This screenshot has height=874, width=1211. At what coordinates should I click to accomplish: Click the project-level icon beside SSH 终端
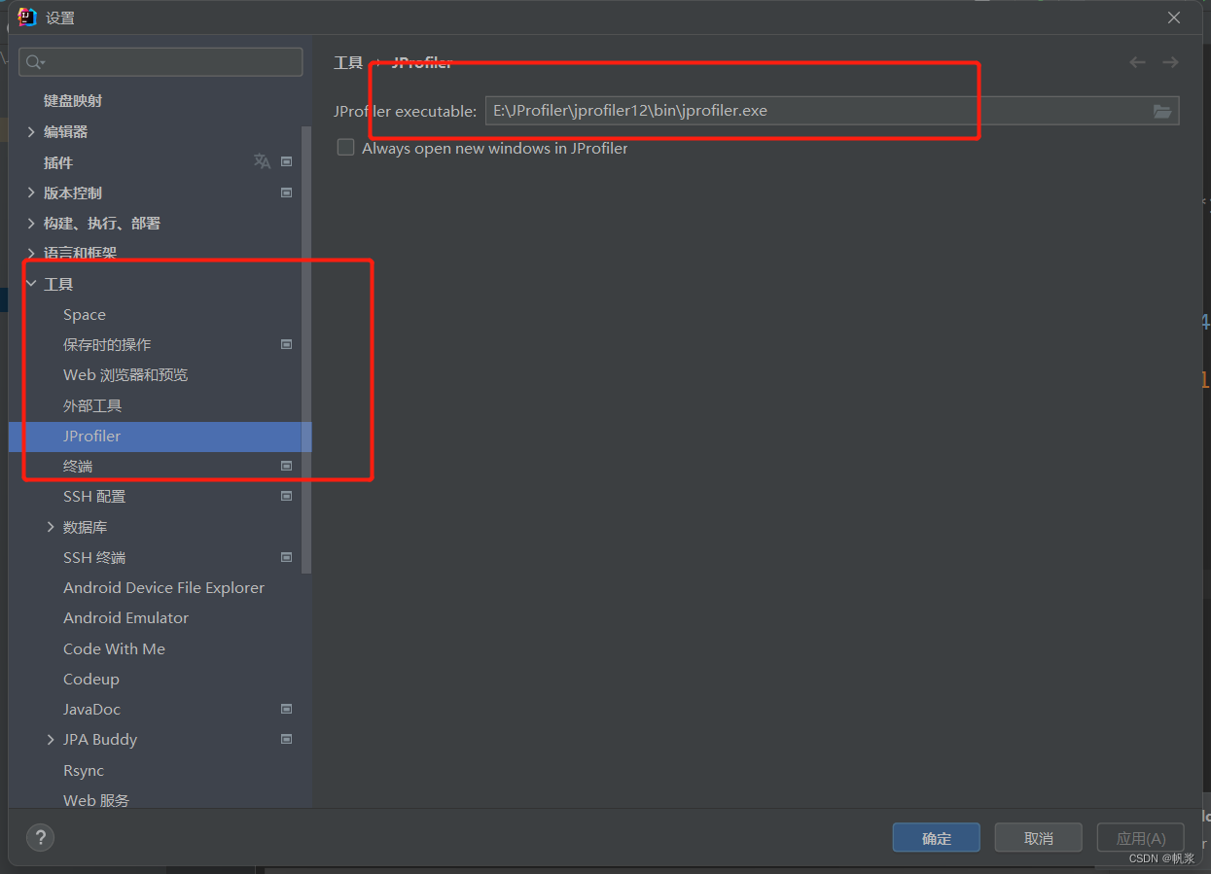[287, 557]
